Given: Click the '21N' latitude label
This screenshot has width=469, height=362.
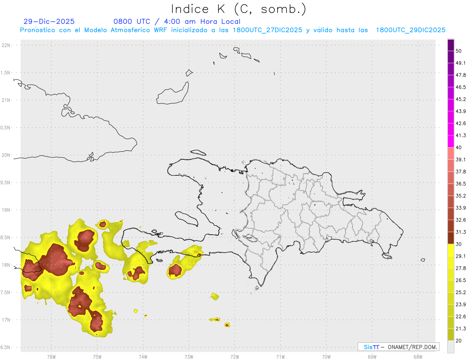Looking at the screenshot, I should [x=6, y=100].
